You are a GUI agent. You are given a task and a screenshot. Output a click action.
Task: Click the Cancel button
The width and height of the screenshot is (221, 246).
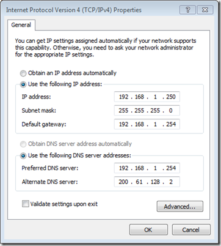tap(191, 229)
